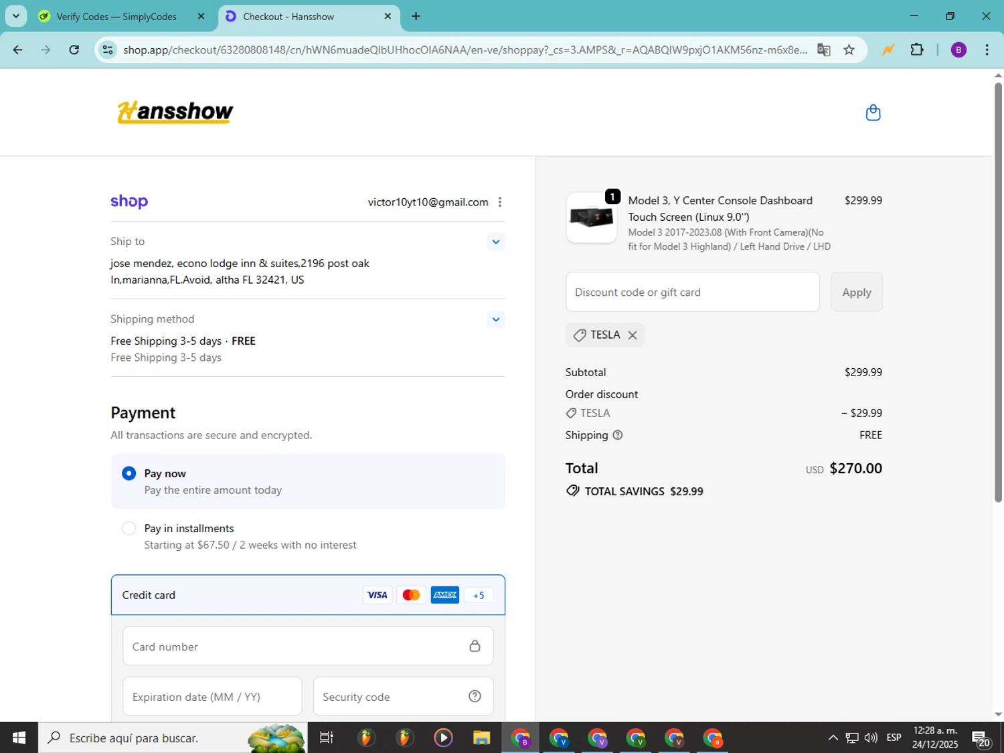The width and height of the screenshot is (1004, 753).
Task: Click the security code help icon
Action: (x=475, y=696)
